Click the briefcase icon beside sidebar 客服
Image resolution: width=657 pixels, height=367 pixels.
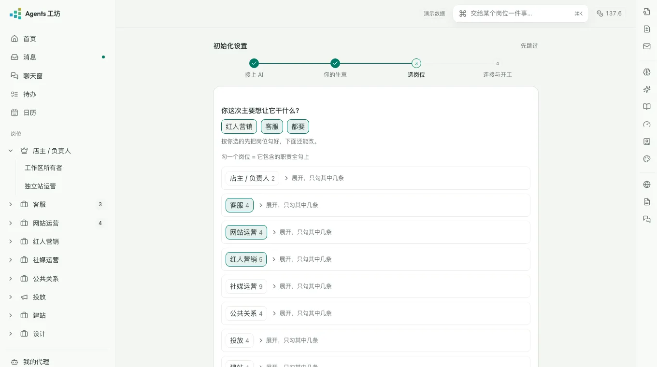click(24, 204)
